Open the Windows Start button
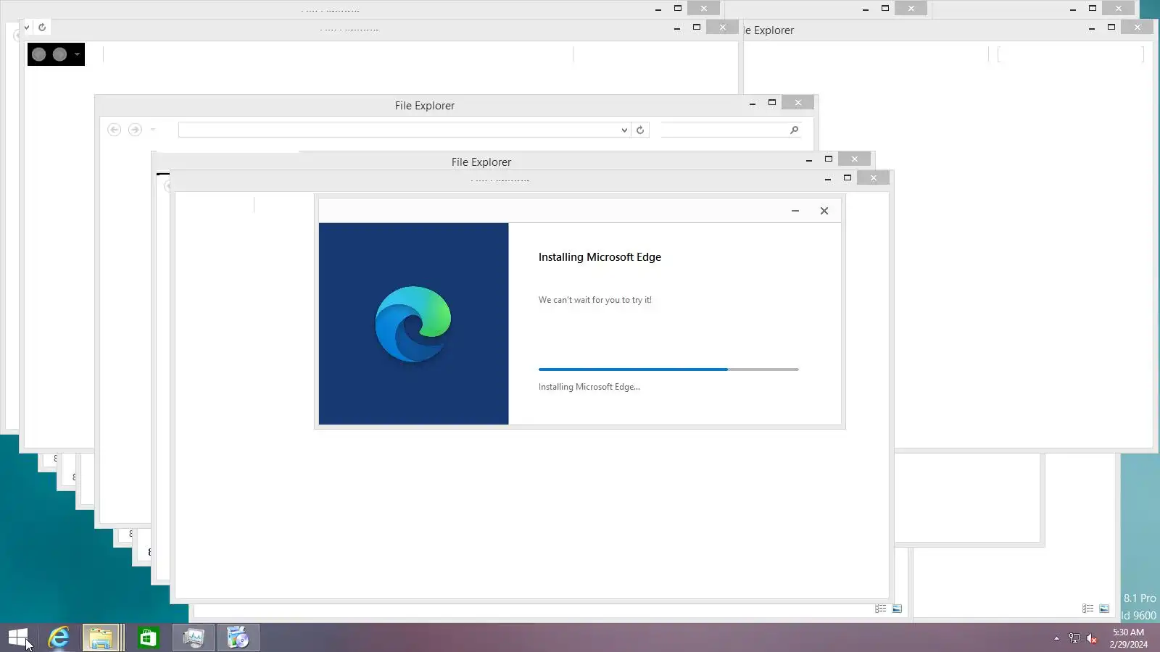The image size is (1160, 652). (17, 638)
